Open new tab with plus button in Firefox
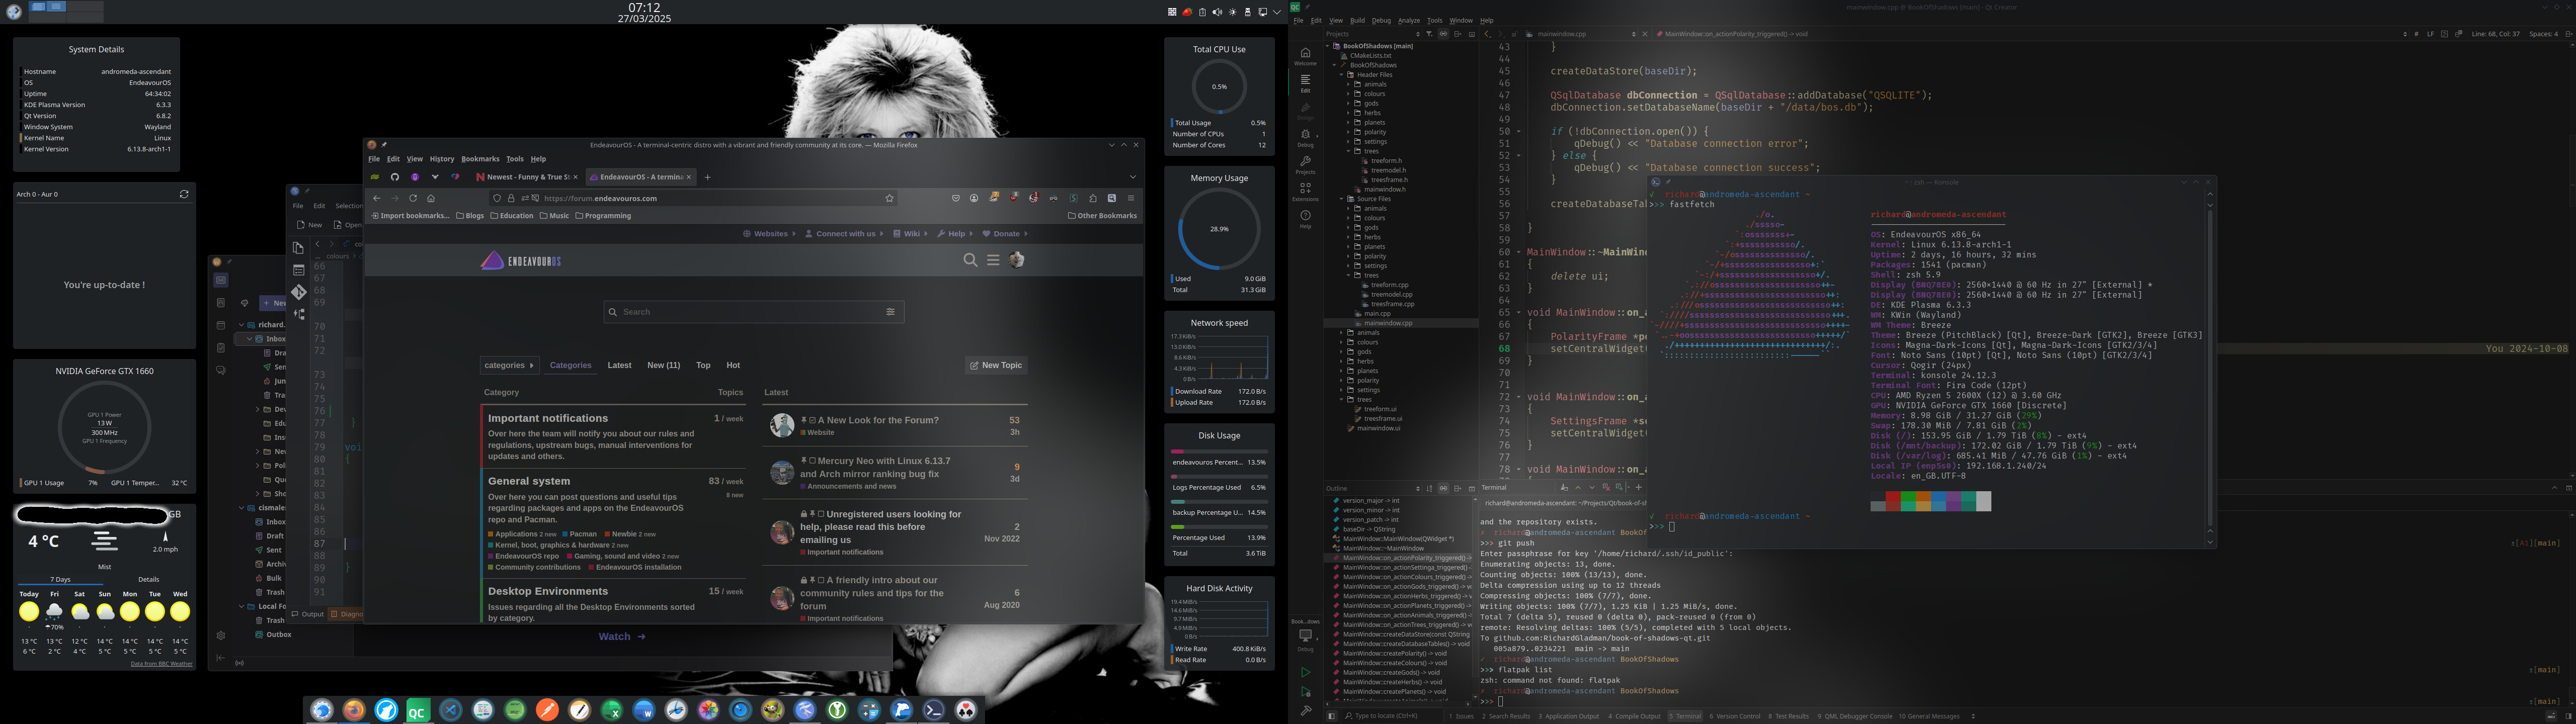This screenshot has height=724, width=2576. (707, 177)
